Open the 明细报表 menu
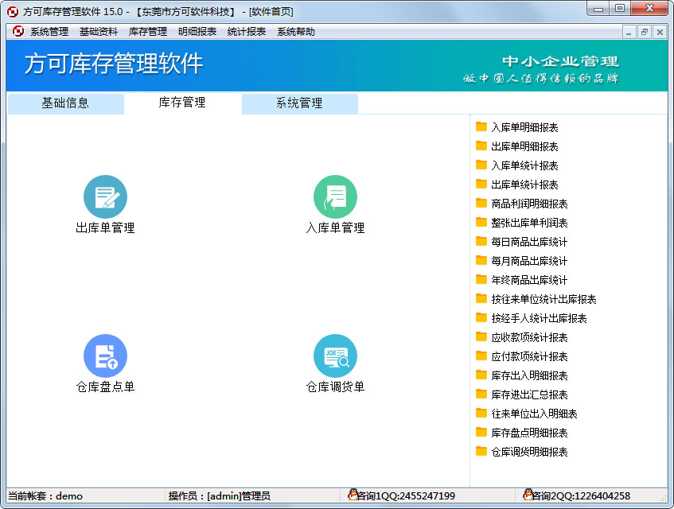Viewport: 674px width, 509px height. (197, 32)
